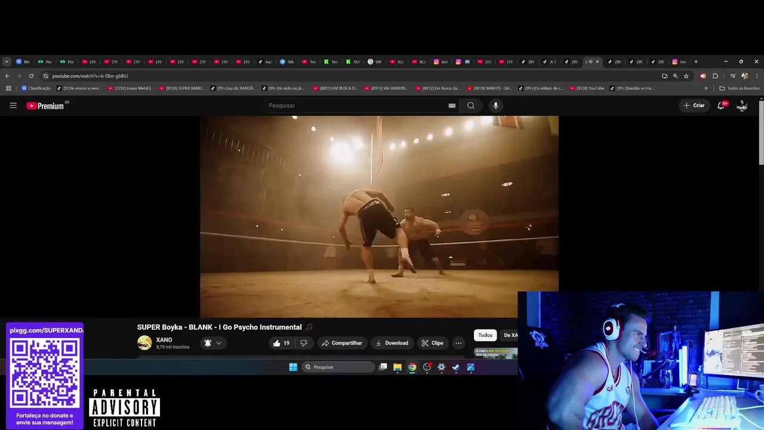
Task: Click the youtube.com address bar URL
Action: point(90,76)
